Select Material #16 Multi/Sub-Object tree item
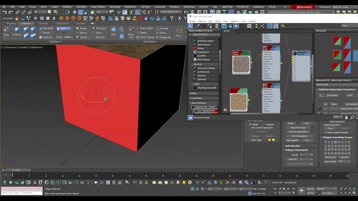 click(205, 107)
